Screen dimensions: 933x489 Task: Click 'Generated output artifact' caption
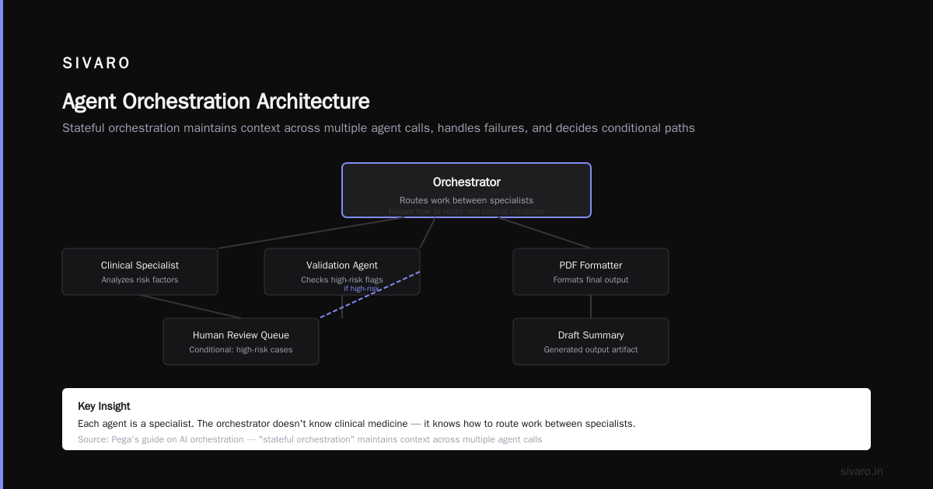pos(591,349)
